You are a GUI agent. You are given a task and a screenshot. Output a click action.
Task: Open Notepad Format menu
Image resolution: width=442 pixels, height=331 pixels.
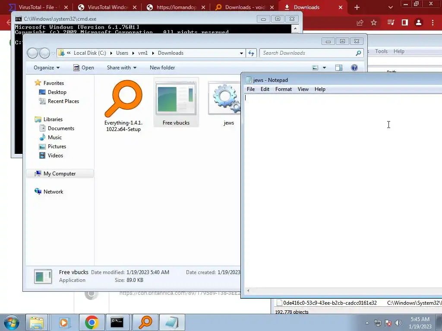click(x=283, y=89)
